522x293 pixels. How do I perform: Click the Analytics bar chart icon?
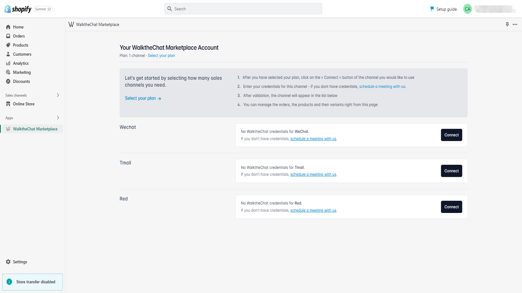coord(8,63)
